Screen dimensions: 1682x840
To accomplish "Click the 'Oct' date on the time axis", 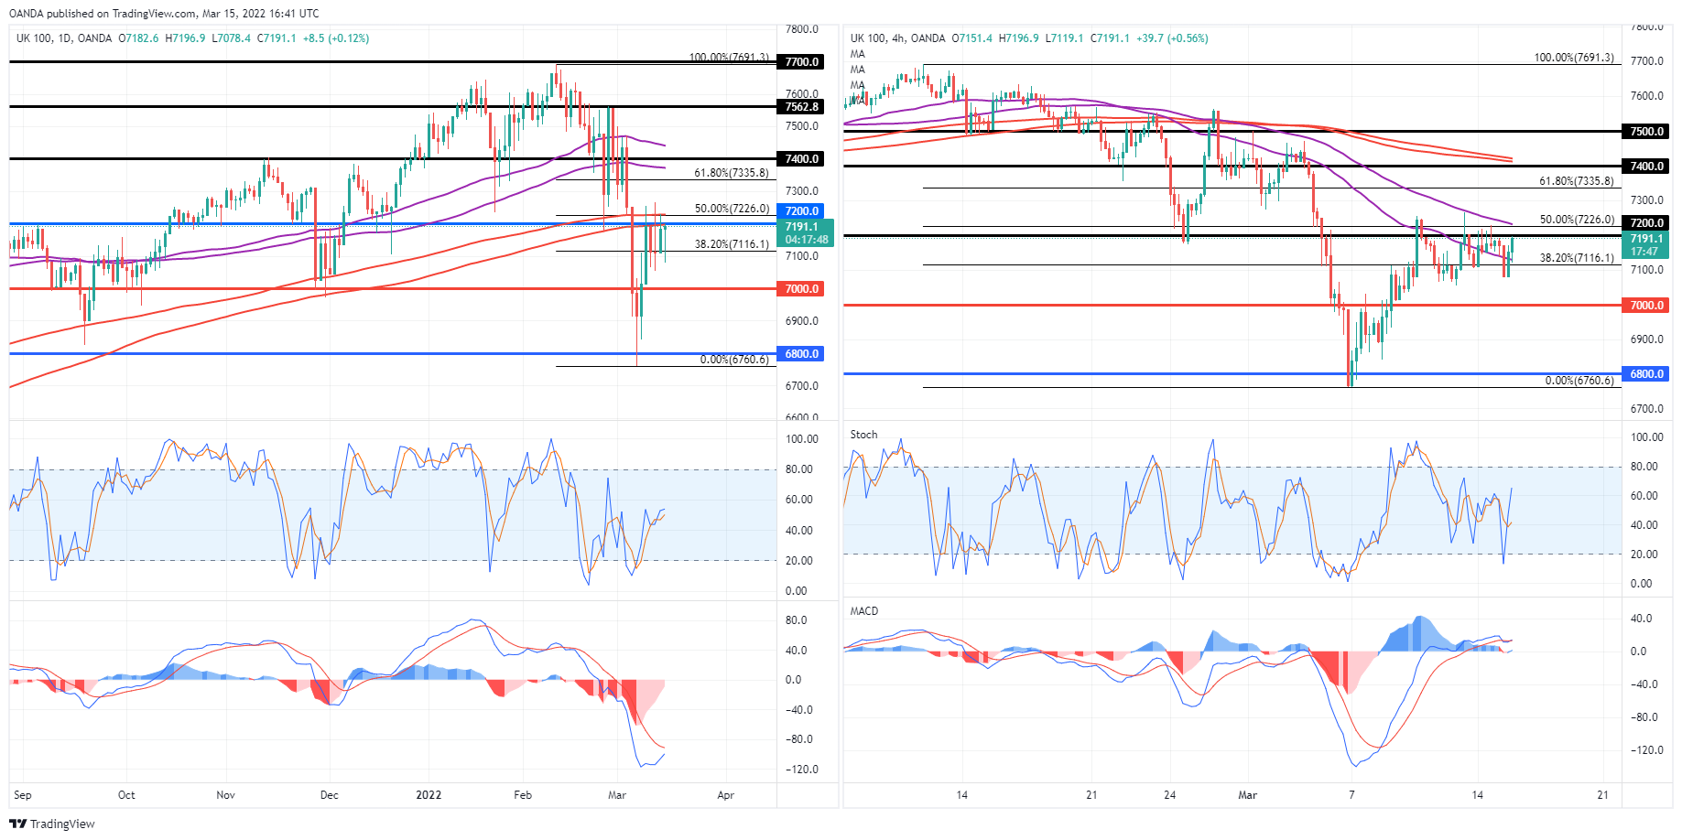I will coord(126,795).
